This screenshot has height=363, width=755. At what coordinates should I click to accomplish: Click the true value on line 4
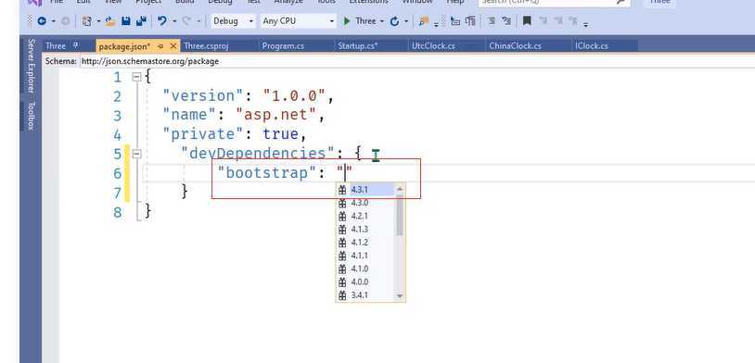click(x=281, y=134)
